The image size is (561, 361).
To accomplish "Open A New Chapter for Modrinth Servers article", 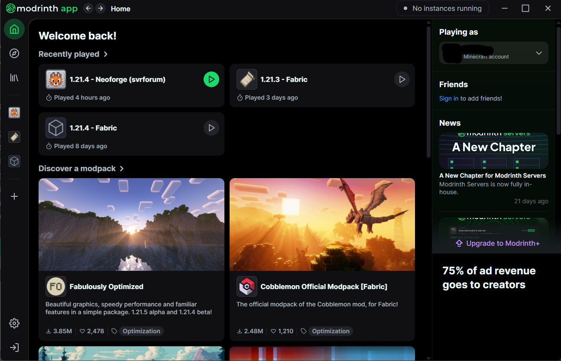I will 493,176.
